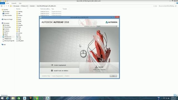Viewport: 178px width, 100px height.
Task: Go up one folder level in Explorer
Action: point(9,6)
